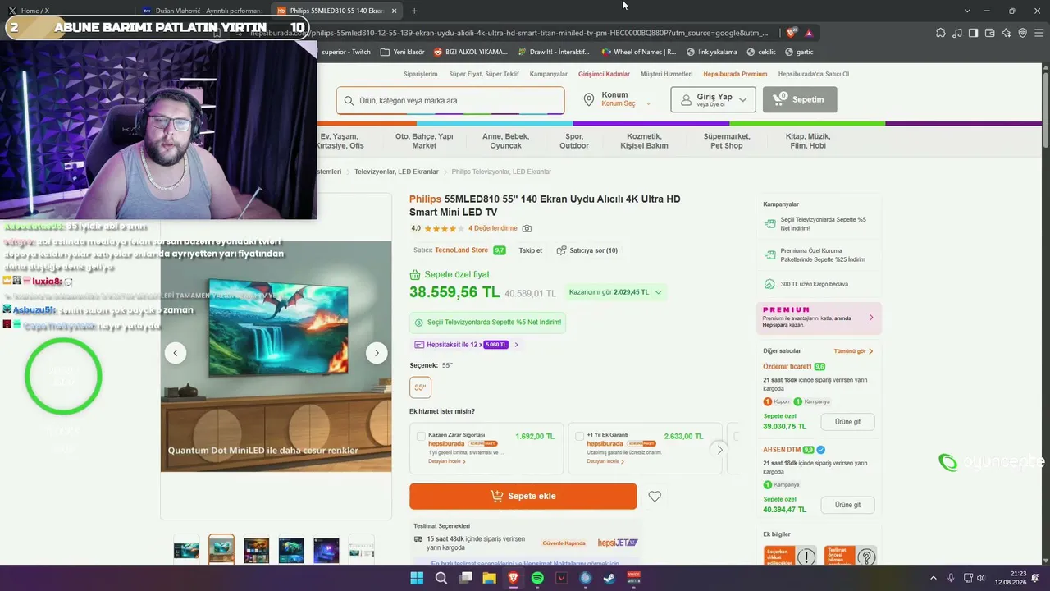Screen dimensions: 1050x591
Task: Open the Kitap, Müzik, Film, Hobi category
Action: 808,141
